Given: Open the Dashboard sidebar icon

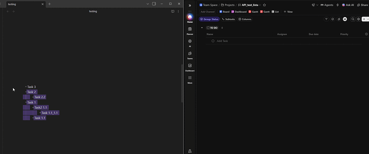Looking at the screenshot, I should pyautogui.click(x=190, y=66).
